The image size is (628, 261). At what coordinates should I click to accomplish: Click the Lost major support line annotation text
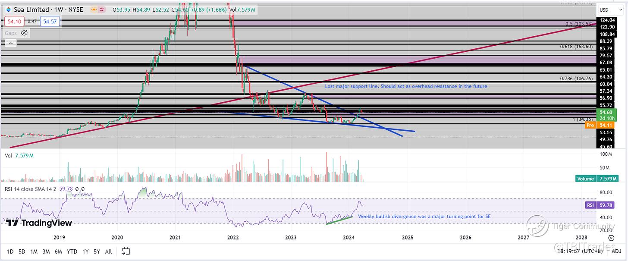pyautogui.click(x=406, y=86)
